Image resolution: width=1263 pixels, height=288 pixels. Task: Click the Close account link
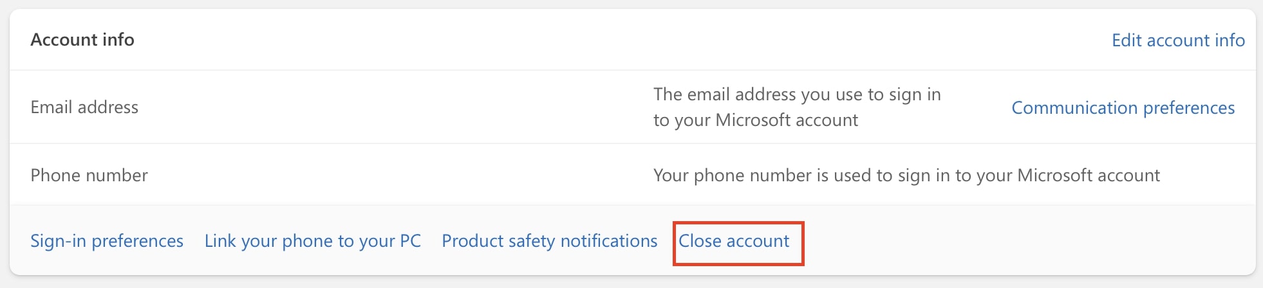734,241
